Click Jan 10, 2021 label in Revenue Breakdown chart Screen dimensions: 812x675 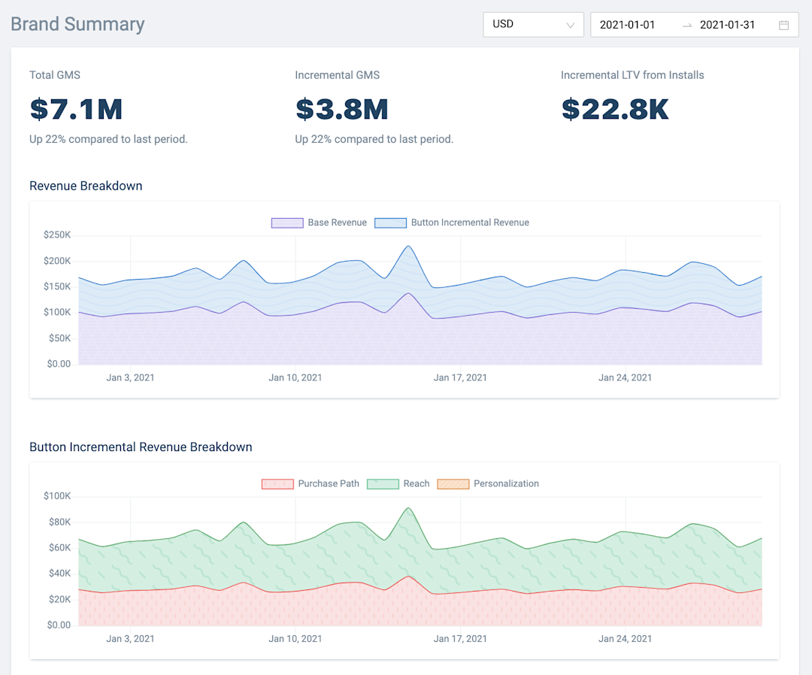click(x=295, y=378)
